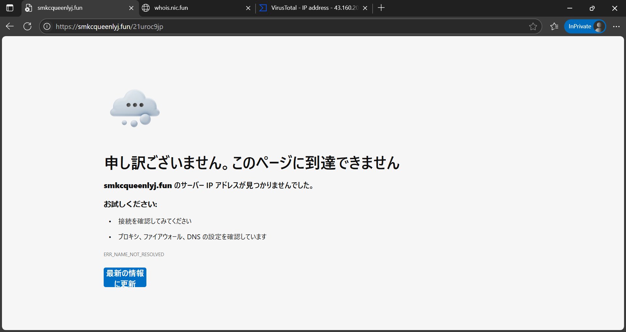Switch to the whois.nic.fun tab
Viewport: 626px width, 332px height.
coord(197,8)
